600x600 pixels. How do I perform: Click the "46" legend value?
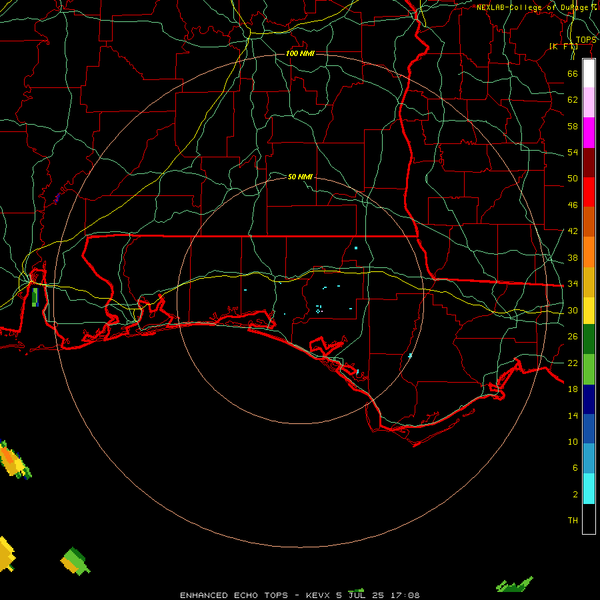[x=573, y=205]
